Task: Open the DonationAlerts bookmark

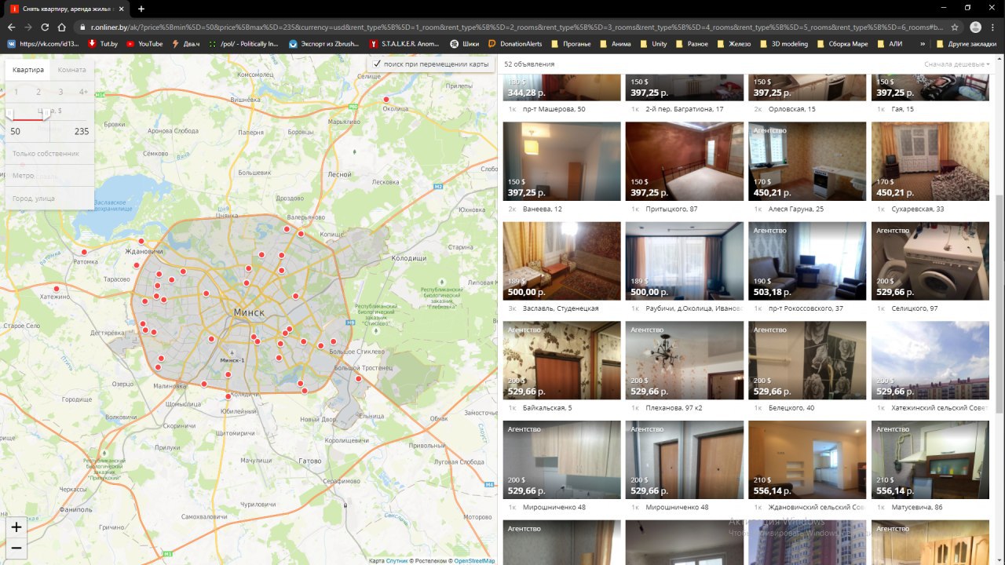Action: [516, 44]
